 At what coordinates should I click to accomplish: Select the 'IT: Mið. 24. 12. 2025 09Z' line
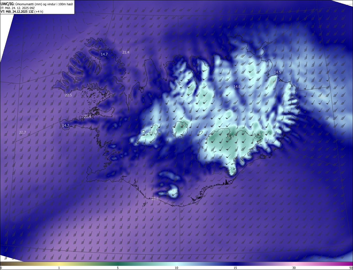tap(18, 8)
